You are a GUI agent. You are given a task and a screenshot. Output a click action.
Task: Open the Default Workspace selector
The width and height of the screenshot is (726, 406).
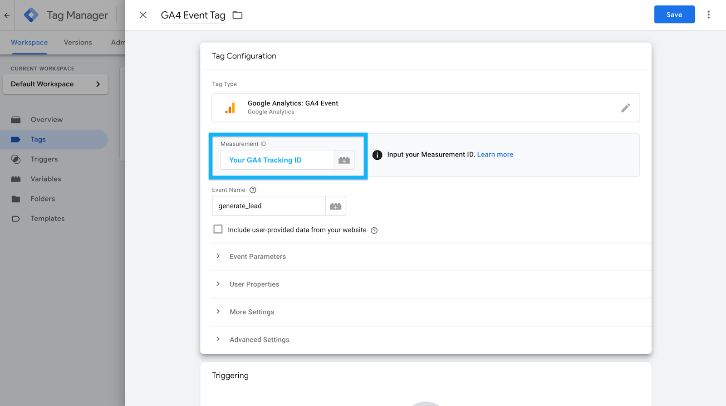pyautogui.click(x=55, y=84)
